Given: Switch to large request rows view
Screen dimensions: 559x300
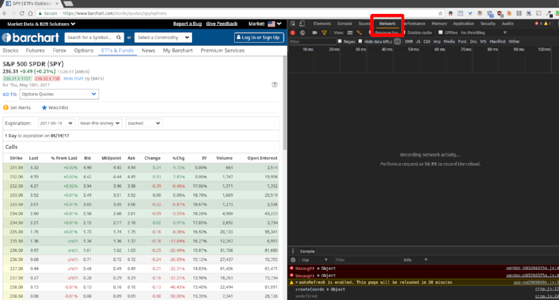Looking at the screenshot, I should point(350,32).
